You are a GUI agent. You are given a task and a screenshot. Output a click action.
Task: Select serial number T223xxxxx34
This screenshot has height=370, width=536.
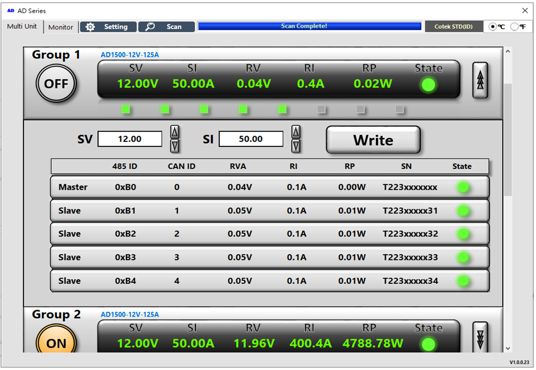410,281
